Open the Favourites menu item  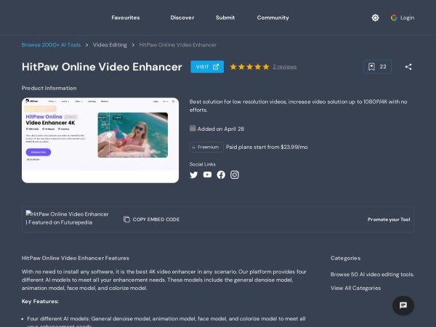click(125, 17)
